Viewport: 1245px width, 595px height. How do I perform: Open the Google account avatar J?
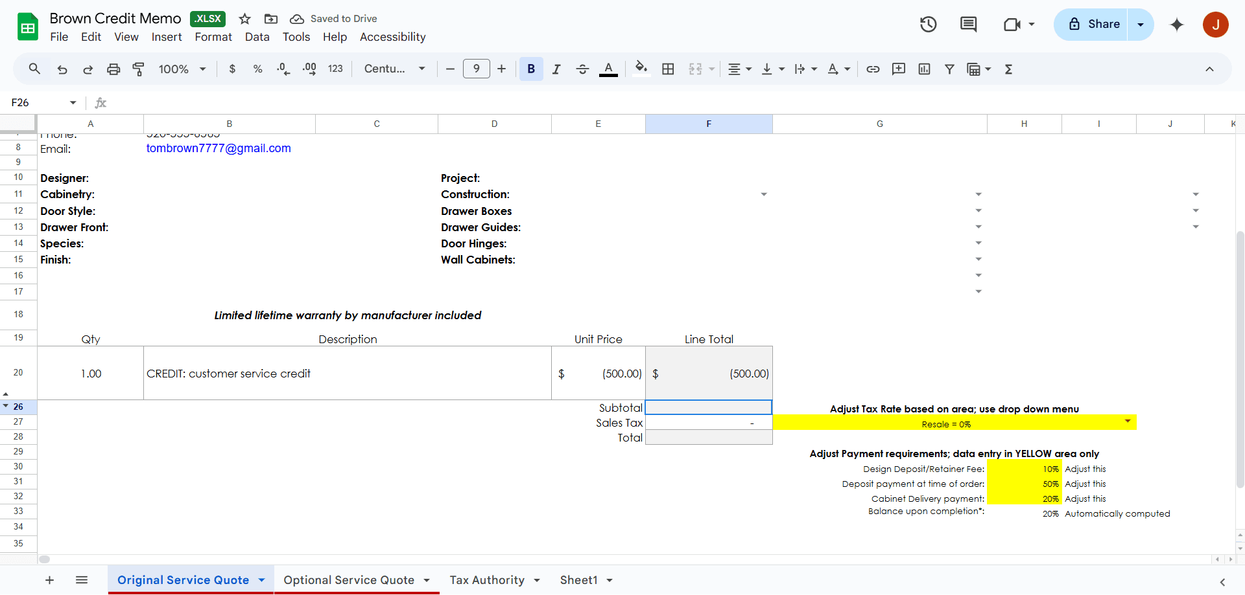tap(1216, 24)
